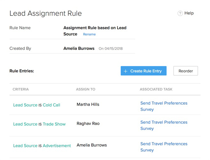Open the Lead Source is Cold Call criteria
210x160 pixels.
[x=36, y=105]
